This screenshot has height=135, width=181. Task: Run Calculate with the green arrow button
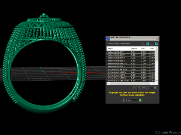coord(140,100)
